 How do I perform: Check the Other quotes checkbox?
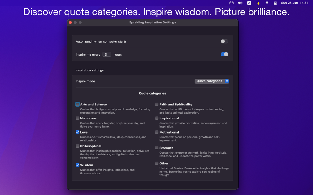(x=157, y=163)
